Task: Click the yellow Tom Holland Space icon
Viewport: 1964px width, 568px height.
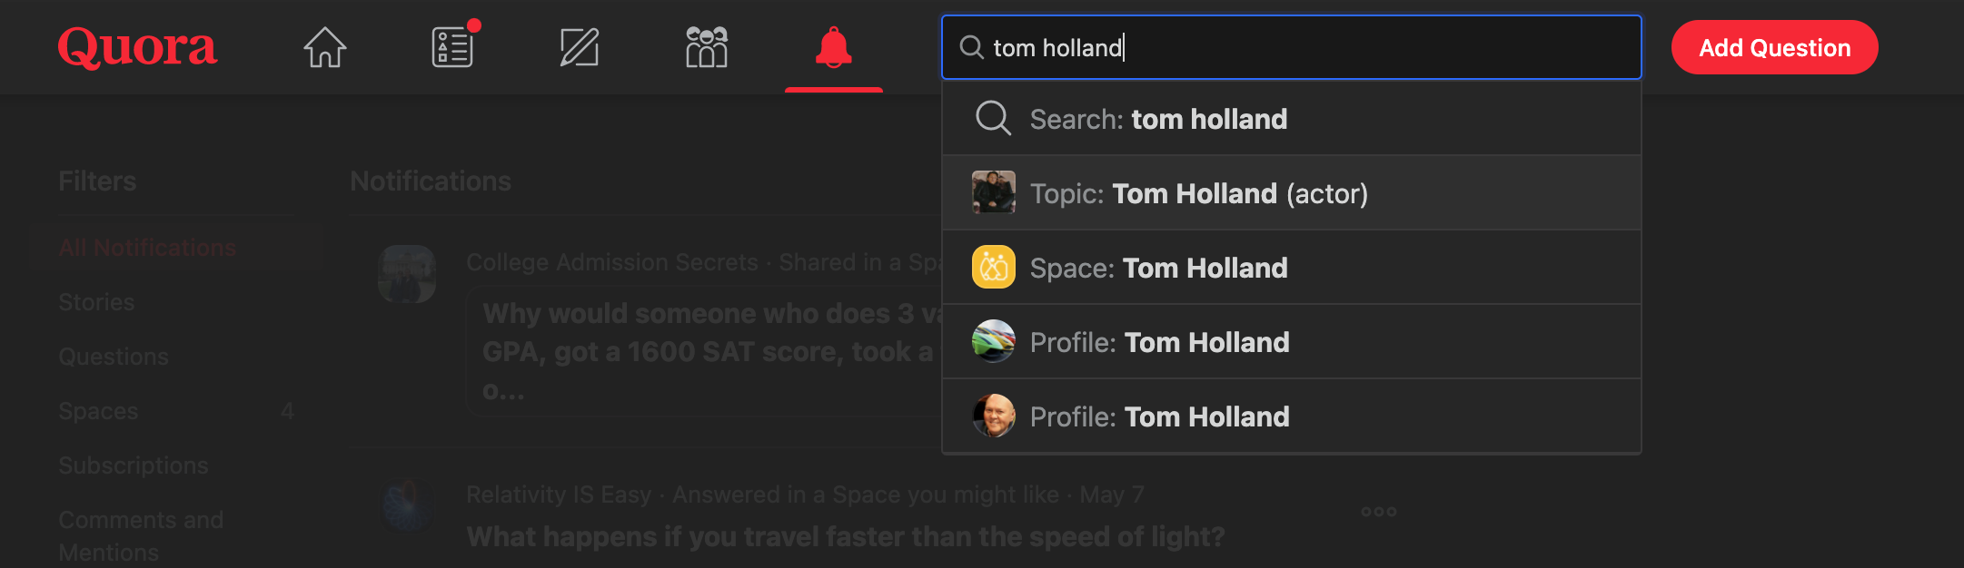Action: [993, 267]
